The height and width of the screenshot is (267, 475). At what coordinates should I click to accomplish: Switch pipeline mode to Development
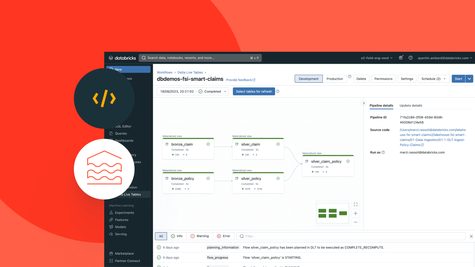[309, 79]
